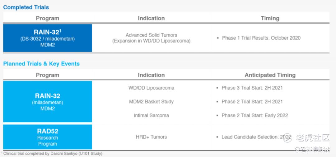The height and width of the screenshot is (157, 336).
Task: Click Phase 3 Trial Start: 2H 2021
Action: (x=252, y=88)
